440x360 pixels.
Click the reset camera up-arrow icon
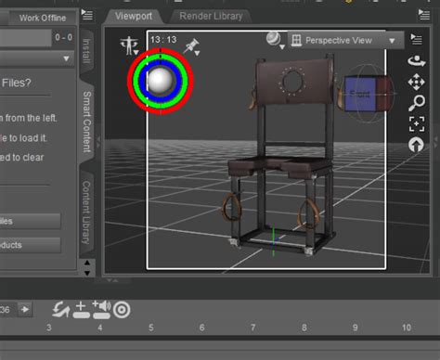click(x=416, y=145)
